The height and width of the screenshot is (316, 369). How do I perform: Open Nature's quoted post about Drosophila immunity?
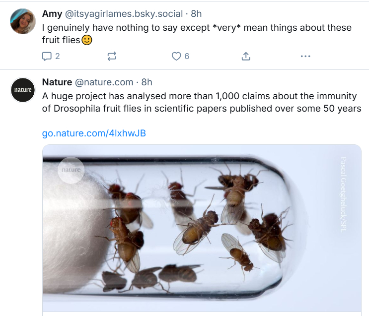pos(202,102)
